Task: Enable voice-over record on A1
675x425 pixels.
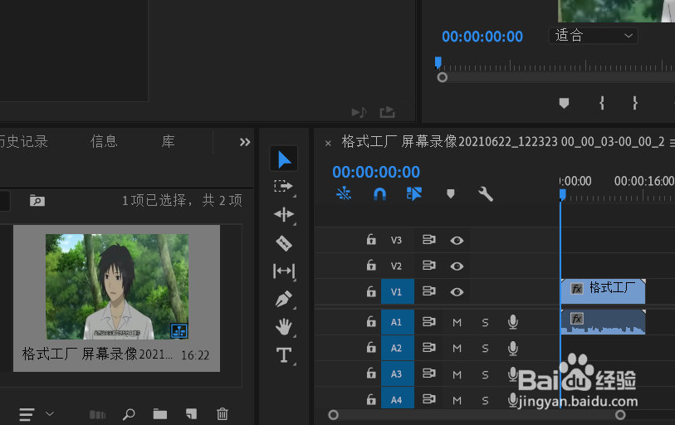Action: point(513,322)
